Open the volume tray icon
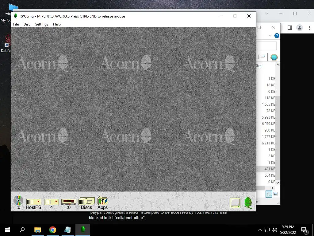 pos(274,230)
